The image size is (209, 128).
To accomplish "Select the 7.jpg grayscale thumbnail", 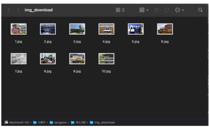I will tap(19, 59).
